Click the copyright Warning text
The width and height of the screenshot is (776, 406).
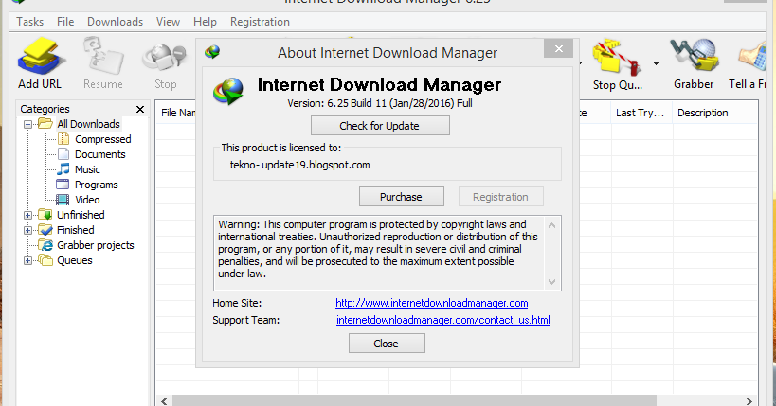(378, 249)
